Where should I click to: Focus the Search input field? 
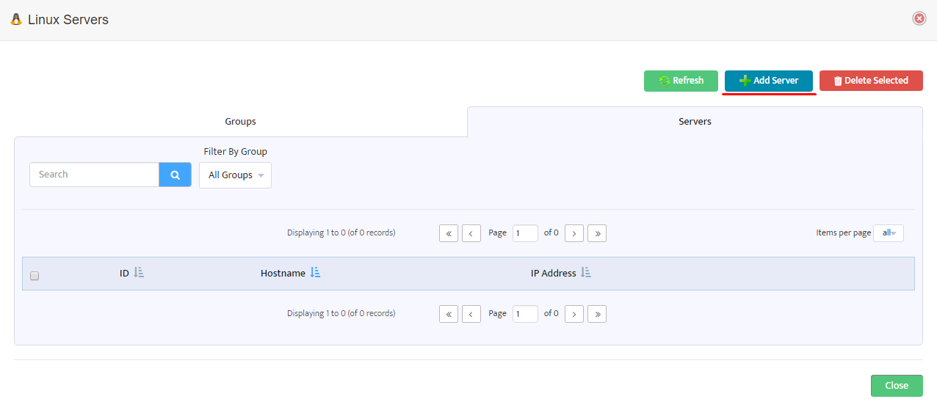click(94, 175)
